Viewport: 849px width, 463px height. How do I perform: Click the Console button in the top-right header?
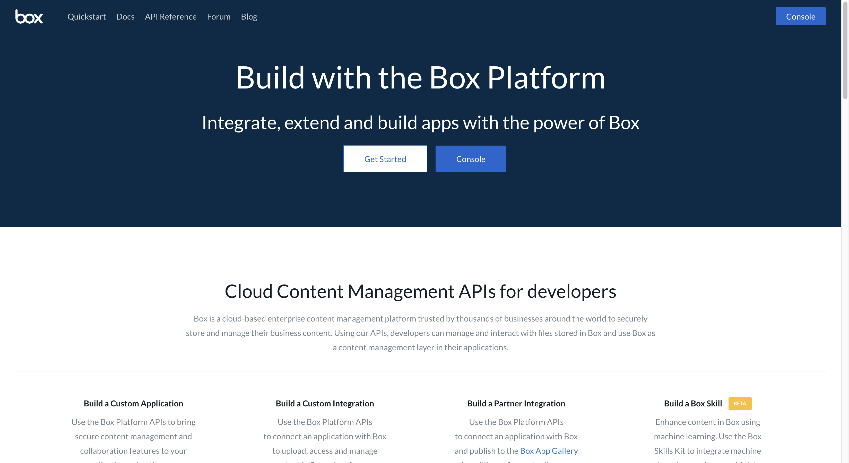(x=801, y=16)
